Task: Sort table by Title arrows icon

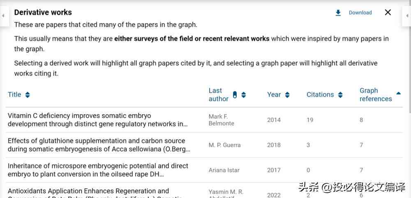Action: pyautogui.click(x=28, y=95)
